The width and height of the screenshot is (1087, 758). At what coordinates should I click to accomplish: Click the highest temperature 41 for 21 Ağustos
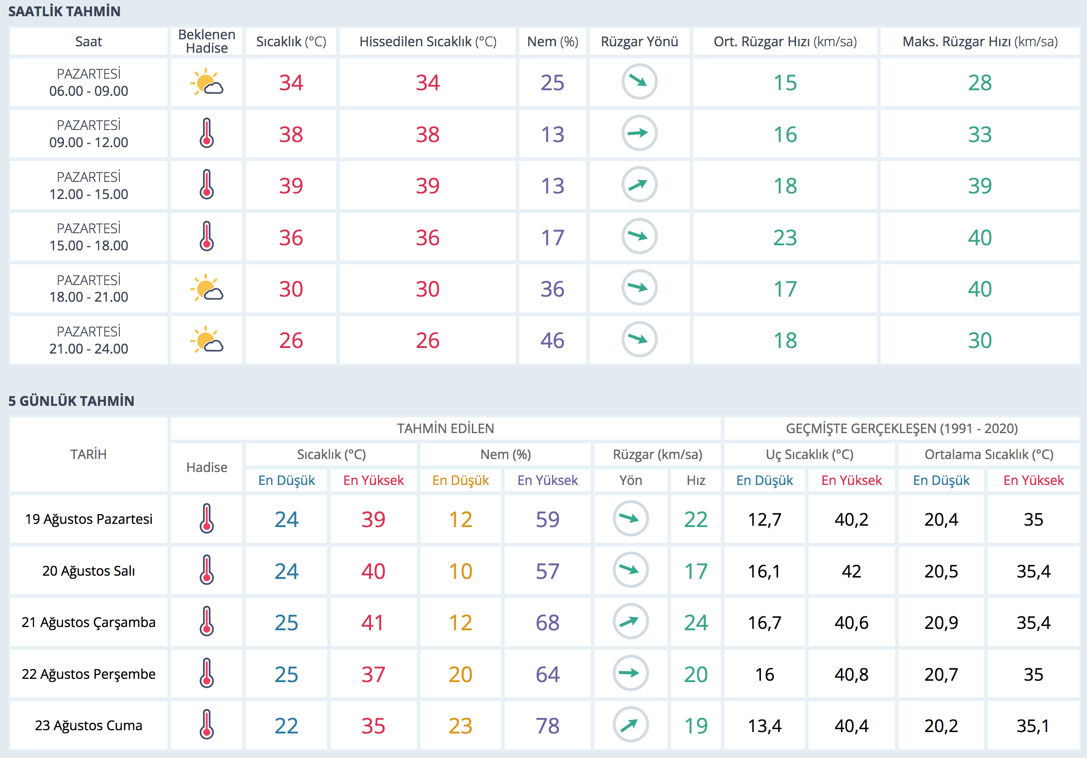tap(373, 622)
